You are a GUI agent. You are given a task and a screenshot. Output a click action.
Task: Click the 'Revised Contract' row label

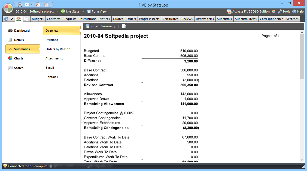point(99,85)
